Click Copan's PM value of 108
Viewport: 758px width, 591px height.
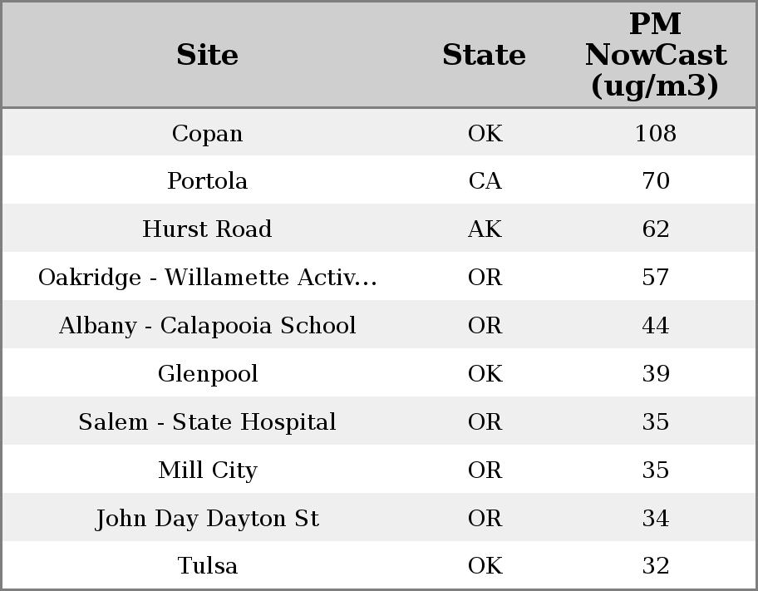[x=655, y=134]
